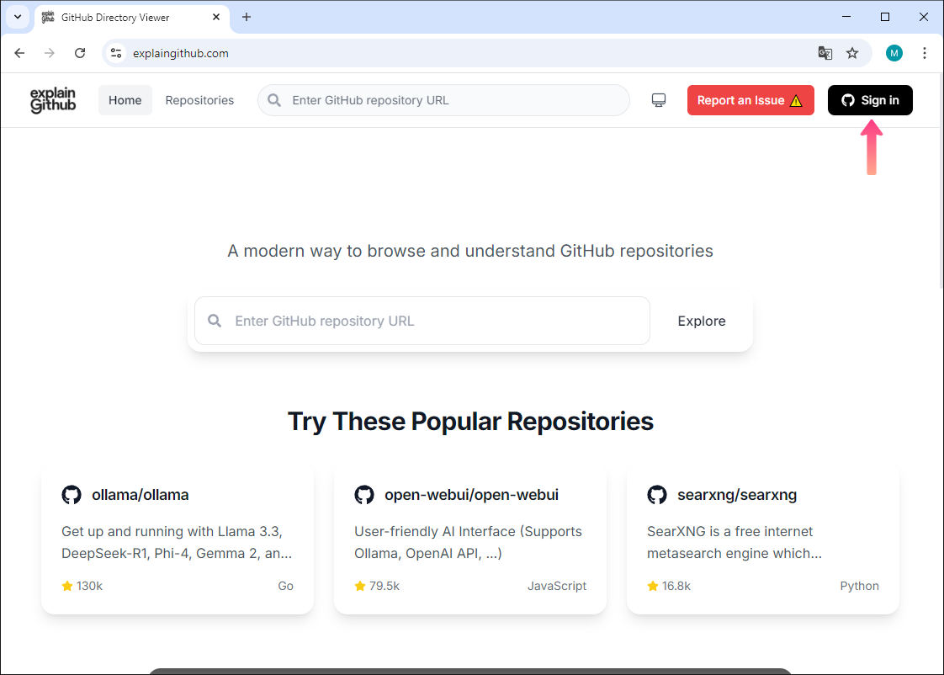The image size is (944, 675).
Task: Click the 79.5k star icon
Action: tap(360, 586)
